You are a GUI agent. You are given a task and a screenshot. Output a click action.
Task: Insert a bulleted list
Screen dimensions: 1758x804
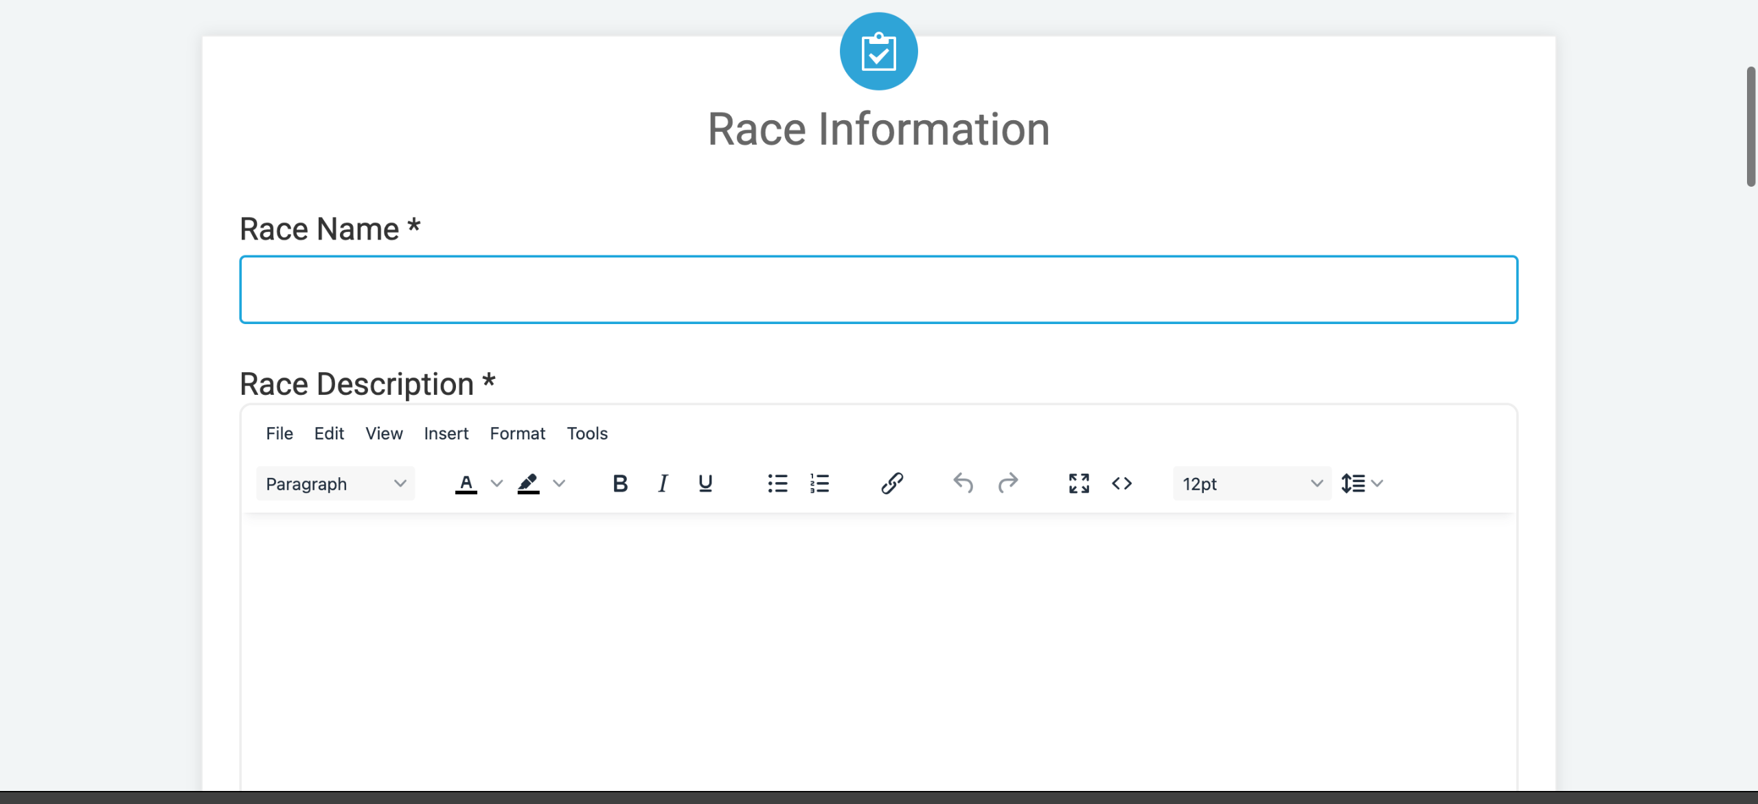777,483
